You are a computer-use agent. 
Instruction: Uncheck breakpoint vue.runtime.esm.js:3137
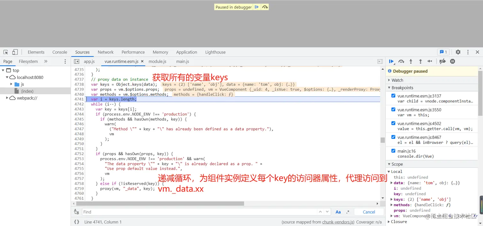(393, 95)
